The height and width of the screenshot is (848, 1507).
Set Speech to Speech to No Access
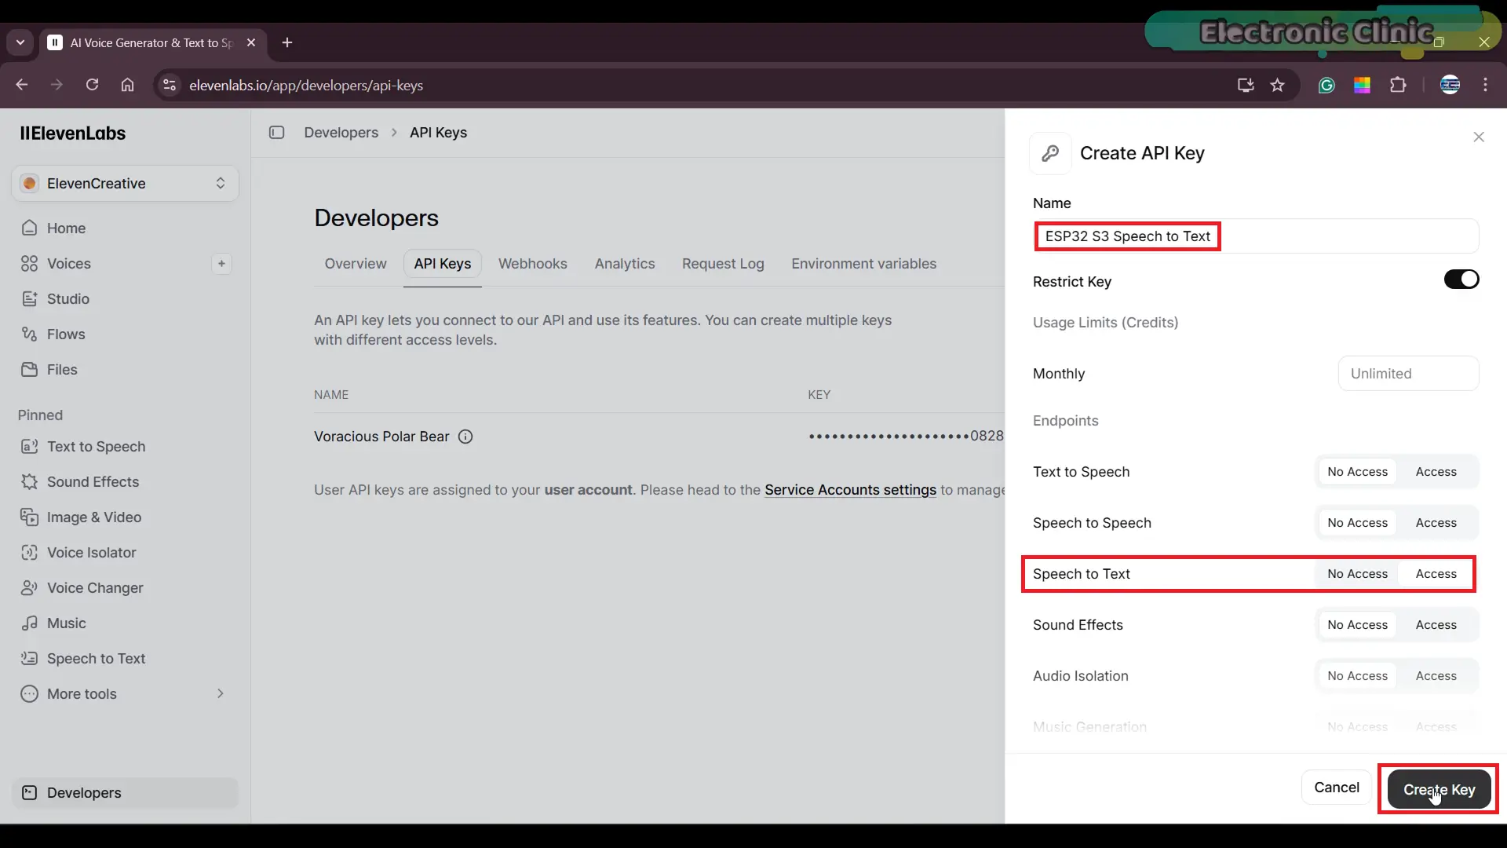1357,523
